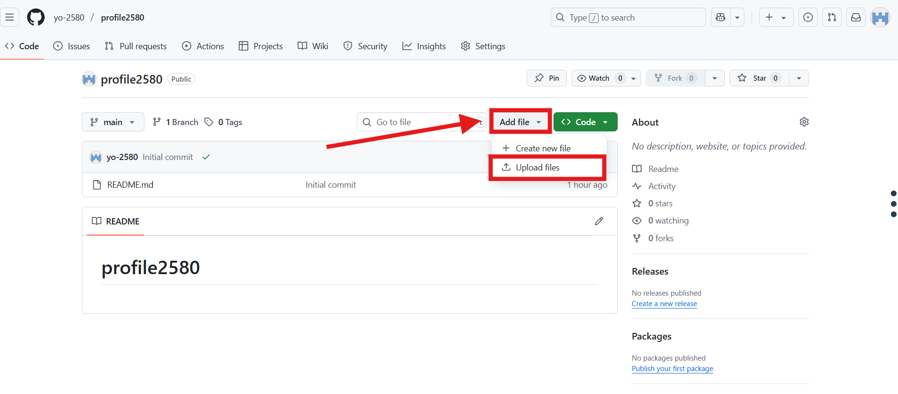Open the Create new plus menu
The height and width of the screenshot is (394, 898).
point(776,18)
